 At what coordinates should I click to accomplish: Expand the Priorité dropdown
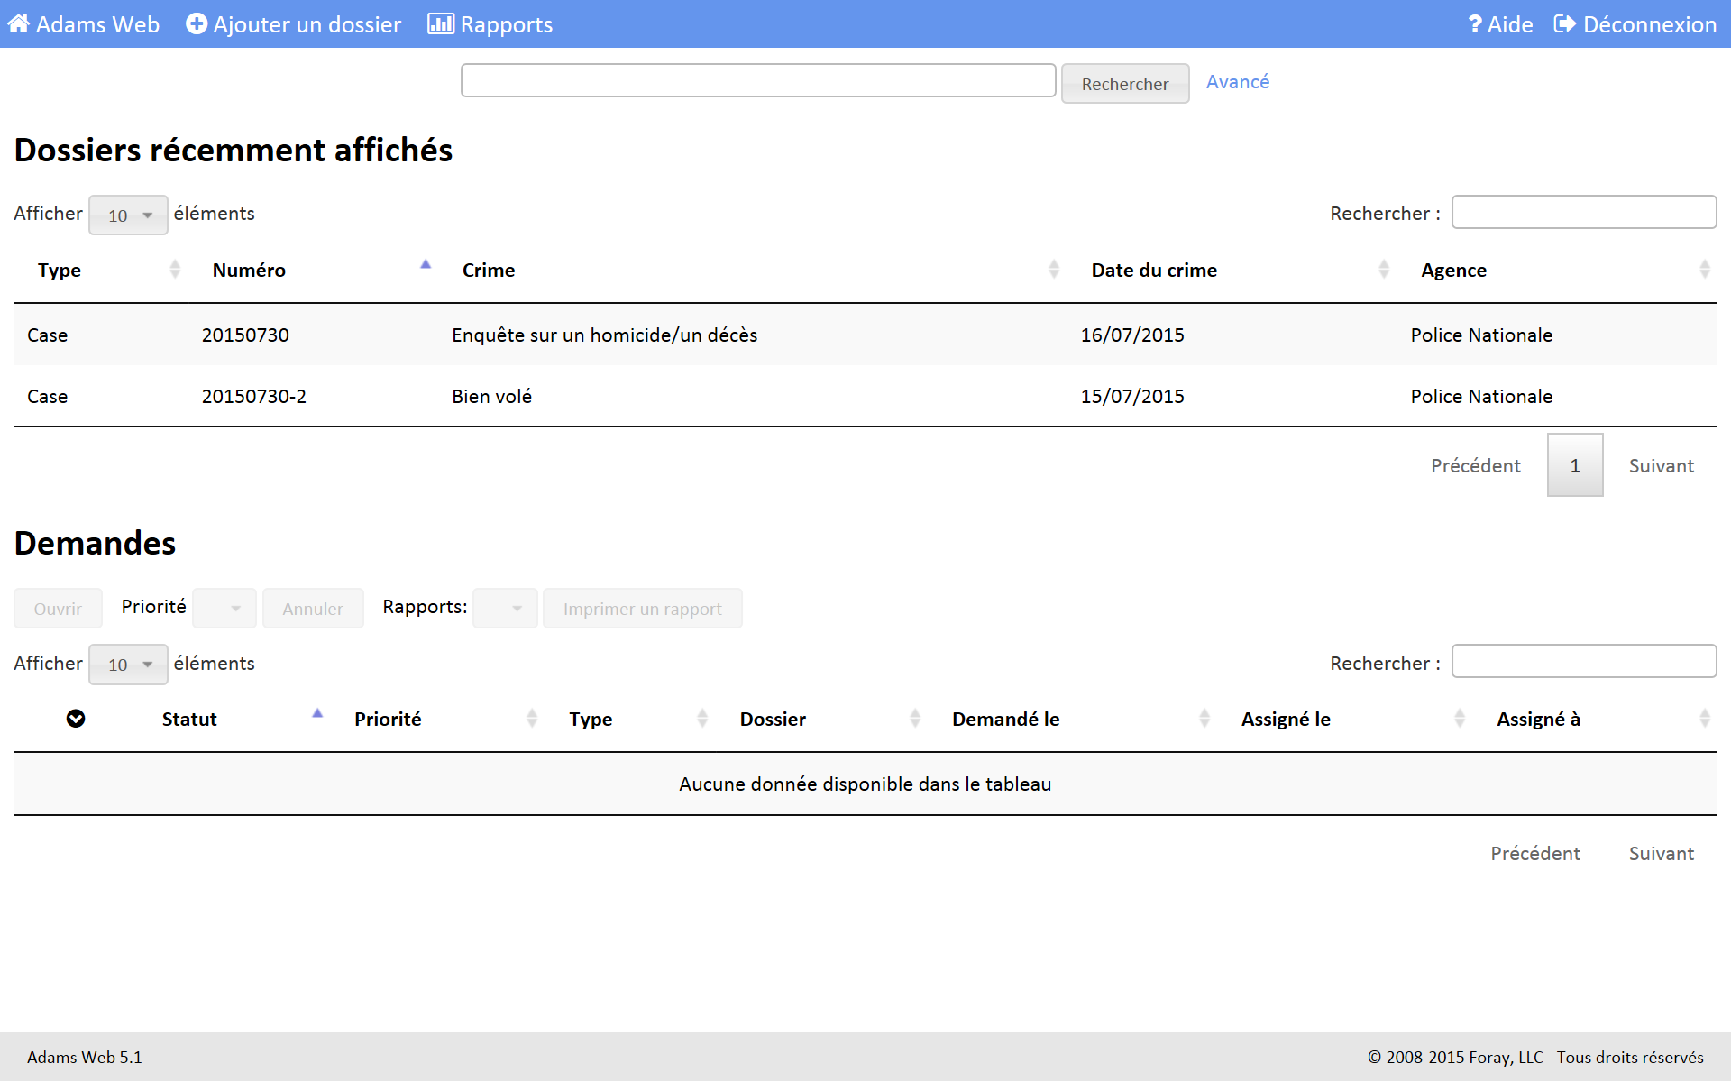click(x=225, y=609)
